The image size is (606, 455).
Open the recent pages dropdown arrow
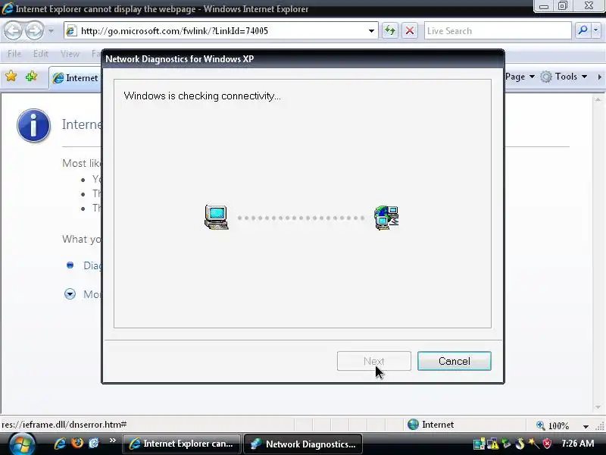coord(51,31)
